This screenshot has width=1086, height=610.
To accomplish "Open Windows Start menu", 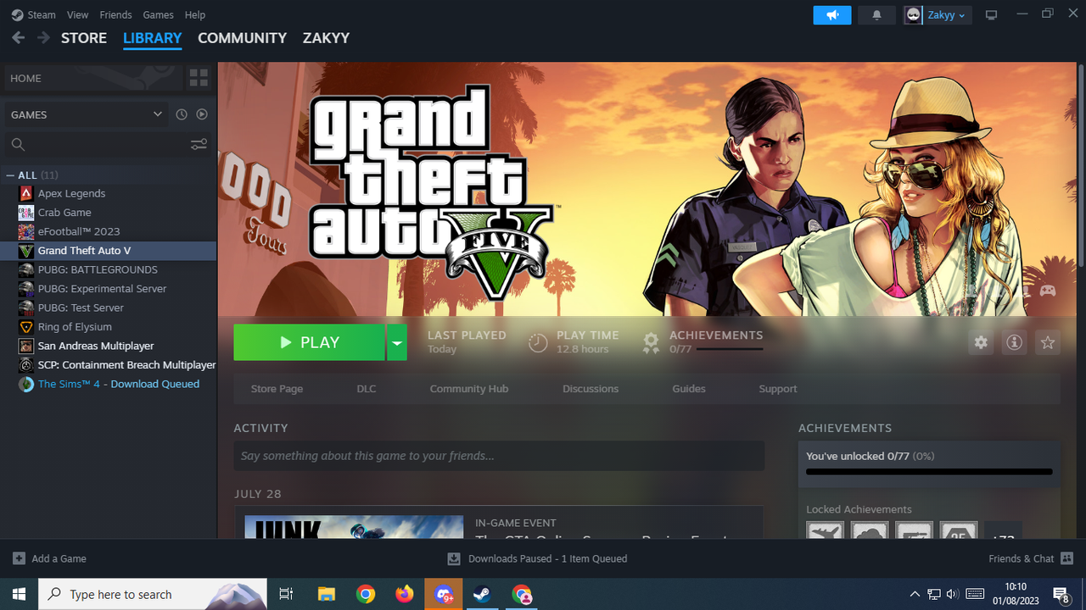I will pos(19,594).
